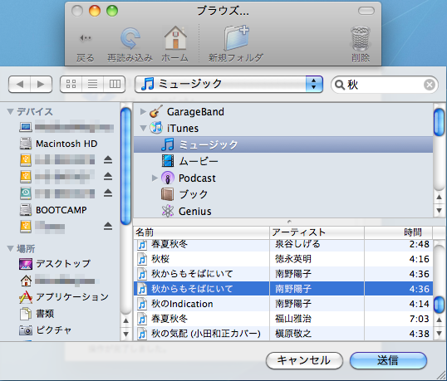Image resolution: width=447 pixels, height=381 pixels.
Task: Click the 7:03 duration cell
Action: (x=399, y=319)
